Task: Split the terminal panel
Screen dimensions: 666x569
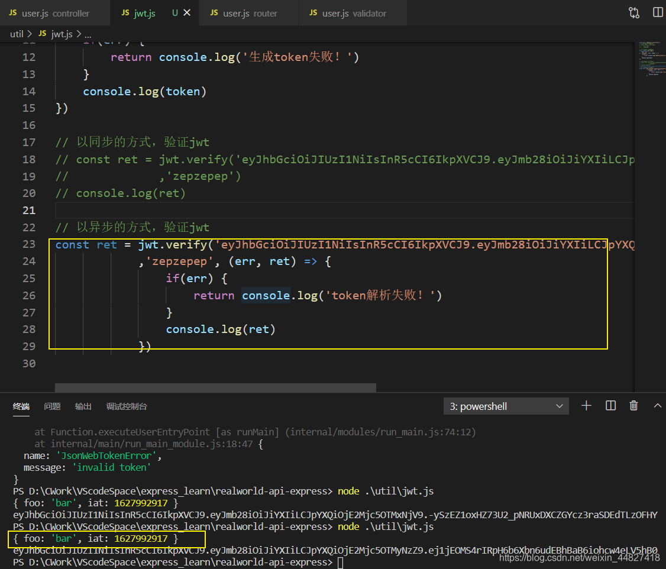Action: coord(610,406)
